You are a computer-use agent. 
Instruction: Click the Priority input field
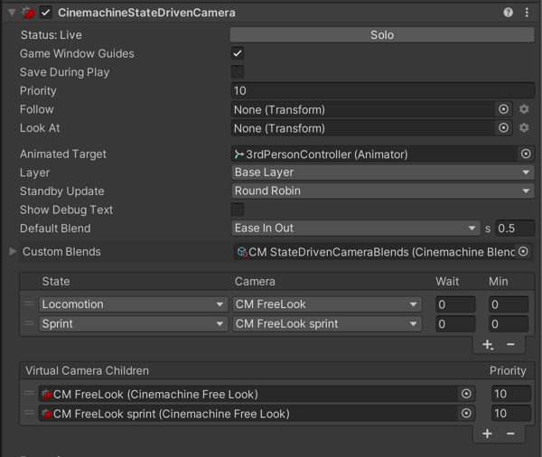click(383, 91)
